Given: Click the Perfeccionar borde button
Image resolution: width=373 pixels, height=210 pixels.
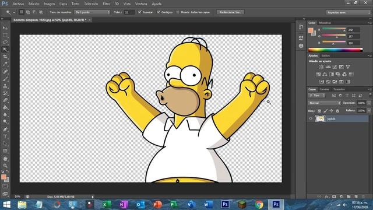Looking at the screenshot, I should pyautogui.click(x=230, y=12).
